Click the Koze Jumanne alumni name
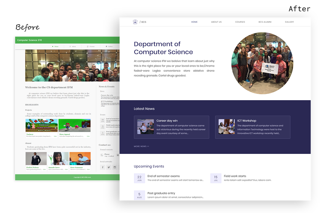324x213 pixels. tap(76, 167)
